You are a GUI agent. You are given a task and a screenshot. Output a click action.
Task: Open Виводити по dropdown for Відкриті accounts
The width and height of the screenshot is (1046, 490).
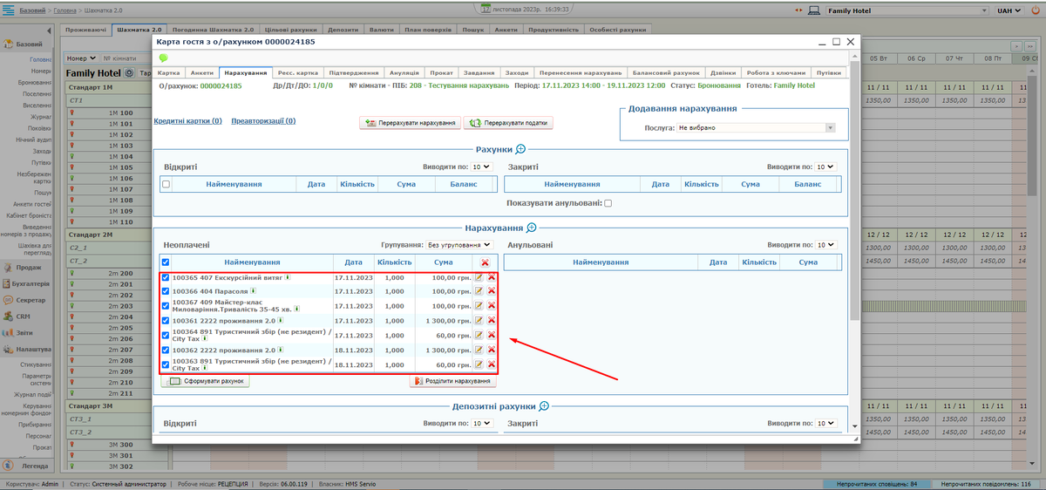(x=482, y=167)
